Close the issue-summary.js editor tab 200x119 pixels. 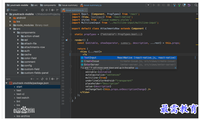(85, 10)
